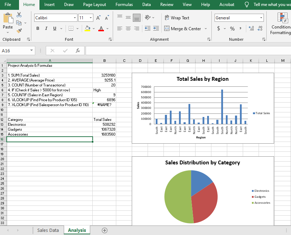This screenshot has height=235, width=291.
Task: Apply the Percent Style format
Action: [232, 28]
